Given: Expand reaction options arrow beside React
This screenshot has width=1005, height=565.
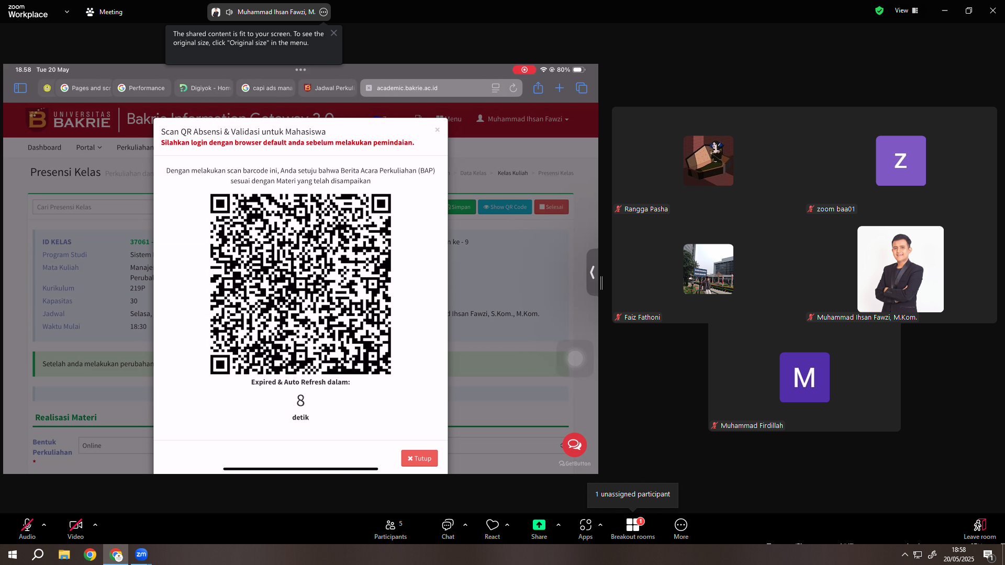Looking at the screenshot, I should [x=507, y=524].
